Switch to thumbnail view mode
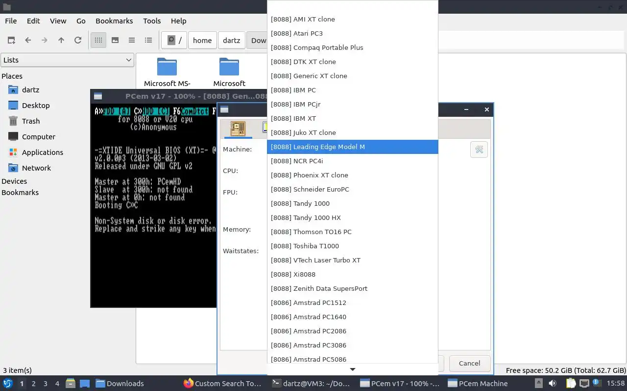 click(115, 40)
